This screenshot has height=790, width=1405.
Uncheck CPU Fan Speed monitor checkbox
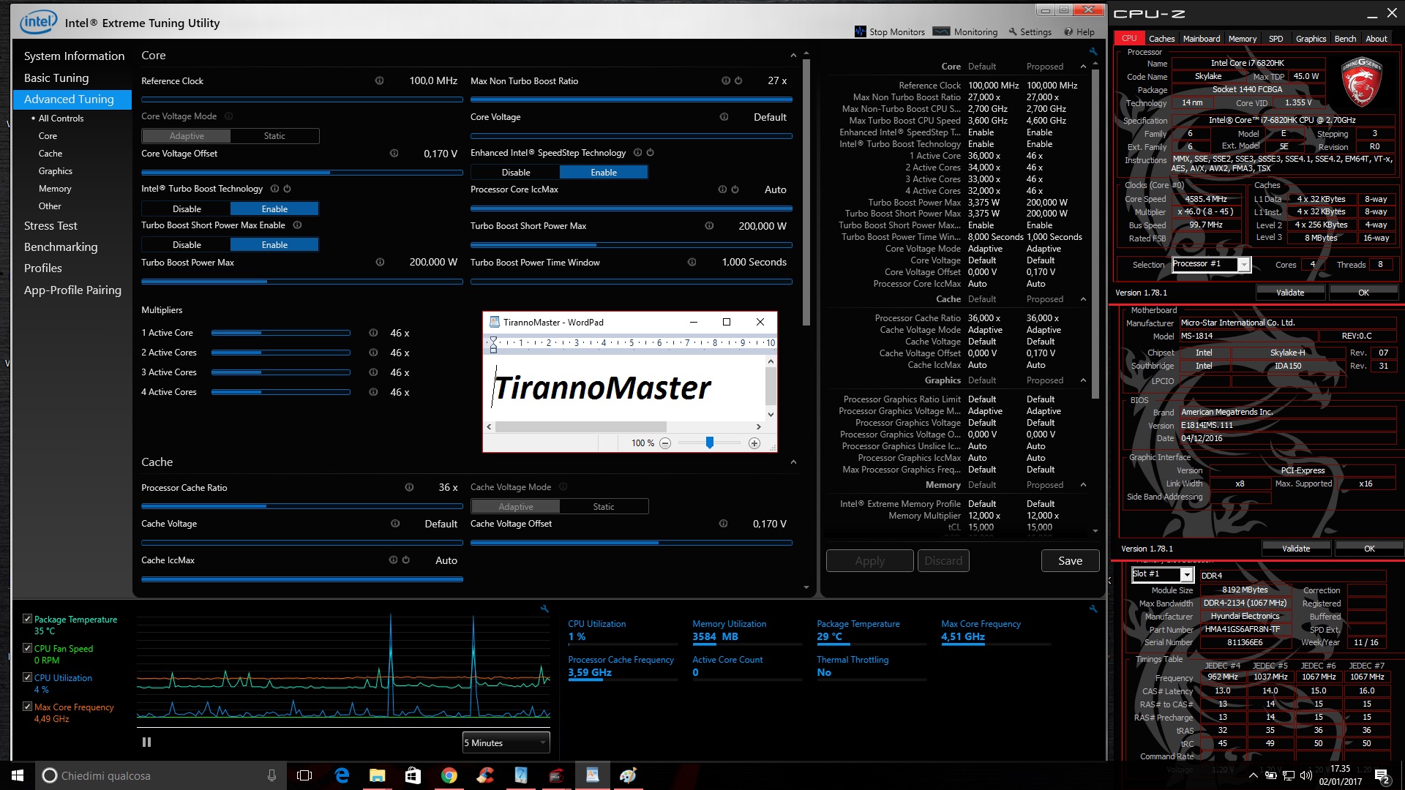(27, 648)
